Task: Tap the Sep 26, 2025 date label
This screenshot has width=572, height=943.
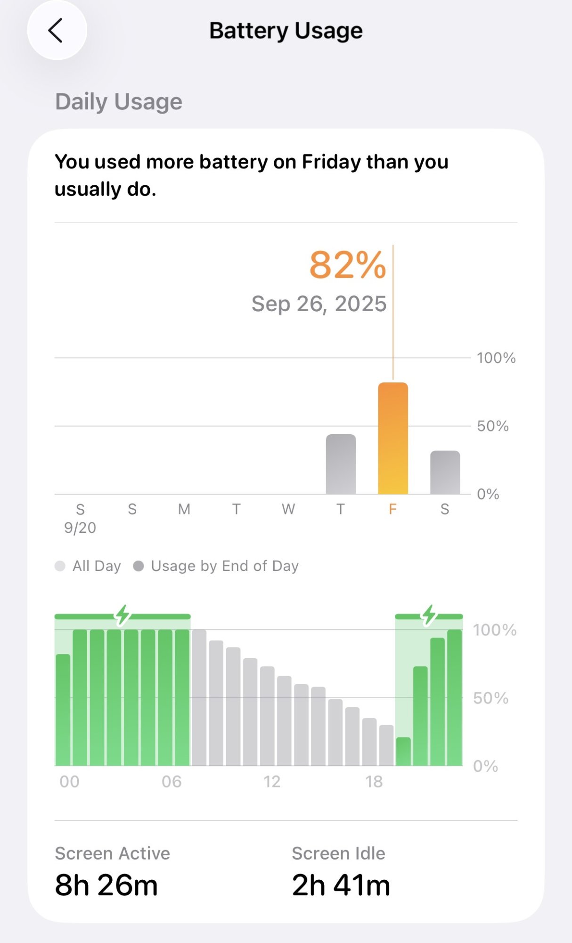Action: click(319, 304)
